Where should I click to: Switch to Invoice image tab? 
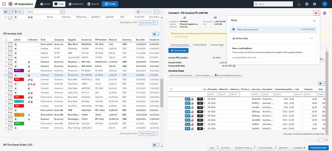point(217,45)
